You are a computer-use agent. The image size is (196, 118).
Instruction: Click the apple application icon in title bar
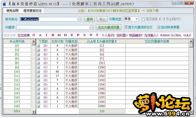click(x=4, y=4)
